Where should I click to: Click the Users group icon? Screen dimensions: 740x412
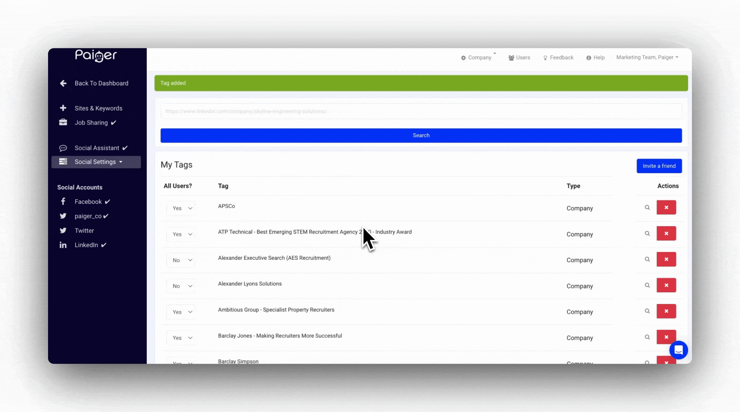tap(511, 58)
